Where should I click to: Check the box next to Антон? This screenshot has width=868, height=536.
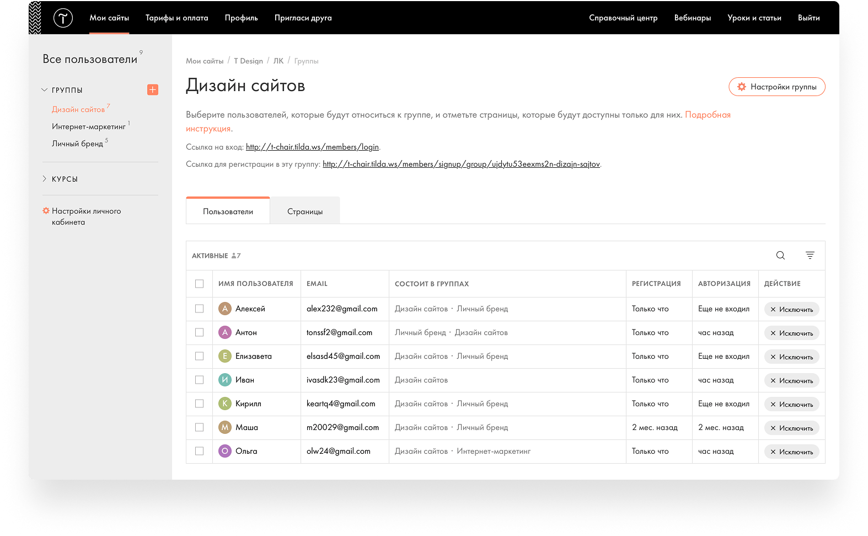(199, 332)
